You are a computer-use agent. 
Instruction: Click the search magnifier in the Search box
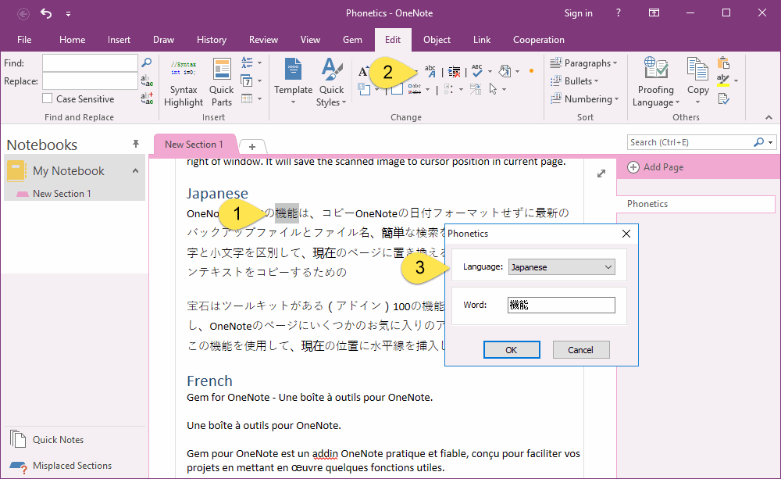[758, 142]
